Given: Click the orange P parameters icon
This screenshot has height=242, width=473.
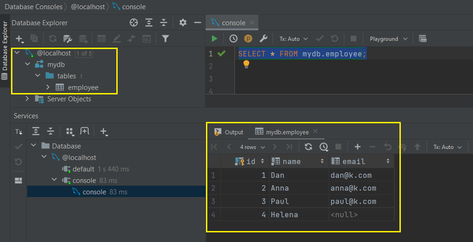Looking at the screenshot, I should [x=248, y=38].
